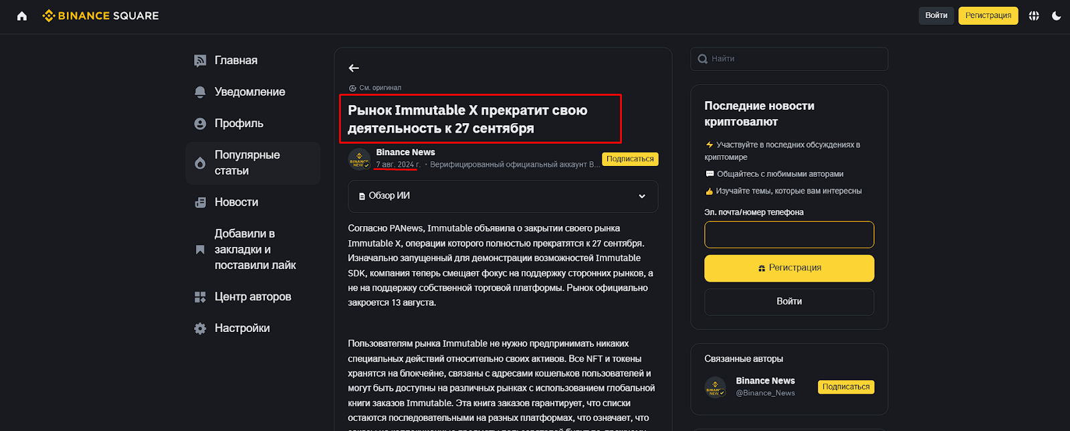The image size is (1070, 431).
Task: Click the bookmark icon near Добавили в закладки
Action: pyautogui.click(x=199, y=248)
